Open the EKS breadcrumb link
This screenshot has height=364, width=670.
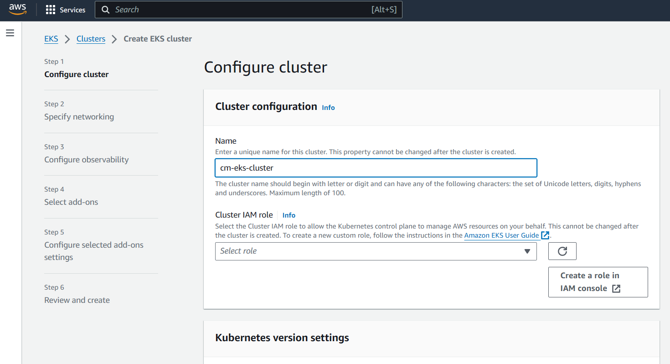tap(51, 39)
